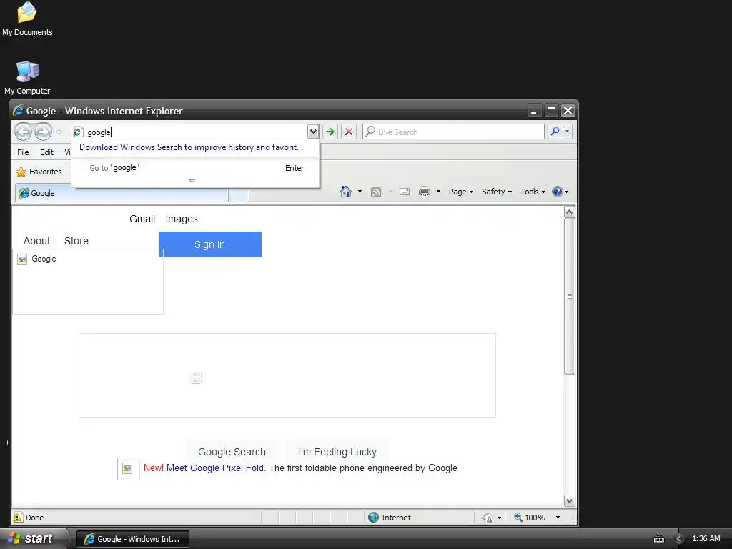The height and width of the screenshot is (549, 732).
Task: Open a new blank tab
Action: tap(239, 194)
